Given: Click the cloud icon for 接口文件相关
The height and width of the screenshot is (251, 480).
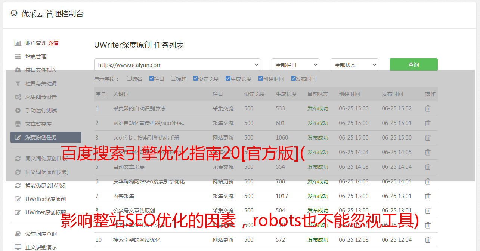Looking at the screenshot, I should tap(18, 70).
